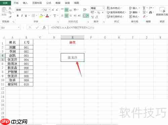Screen dimensions: 168x125
Task: Click the Find & Select binoculars icon
Action: click(151, 12)
